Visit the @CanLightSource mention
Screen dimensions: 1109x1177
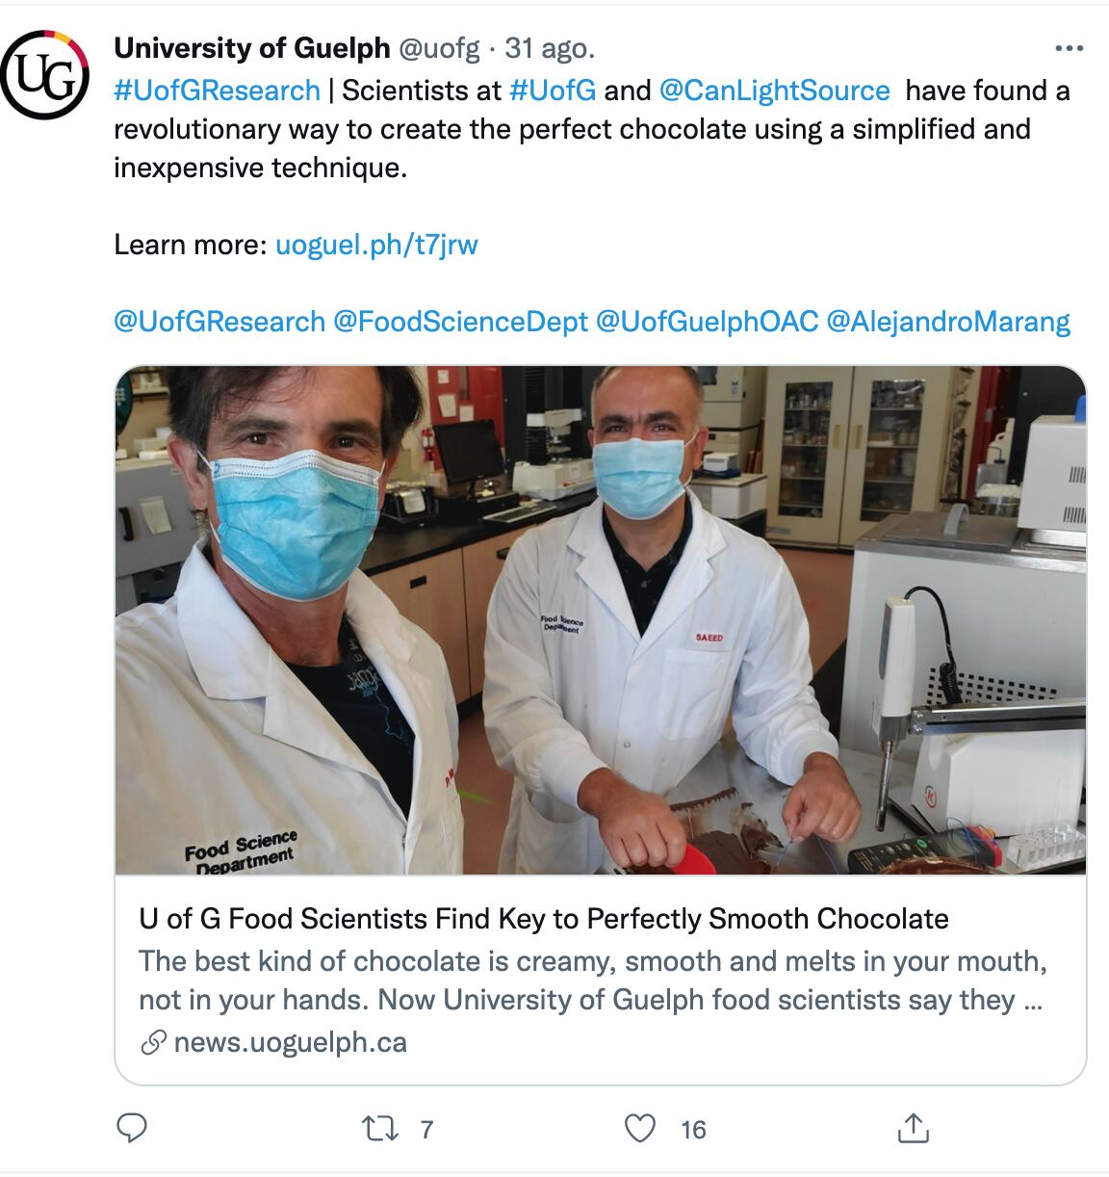click(774, 91)
